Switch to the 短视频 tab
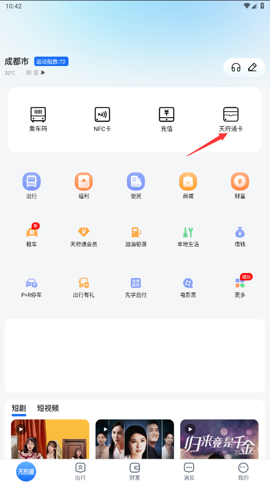 [x=48, y=408]
